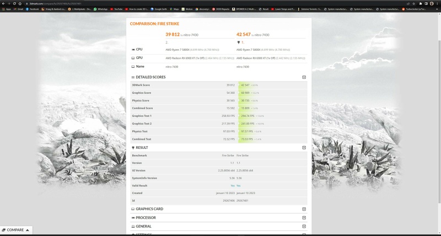
Task: Go back using the browser back arrow
Action: (3, 4)
